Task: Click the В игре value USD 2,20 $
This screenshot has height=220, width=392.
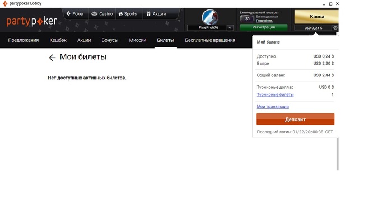Action: [324, 63]
